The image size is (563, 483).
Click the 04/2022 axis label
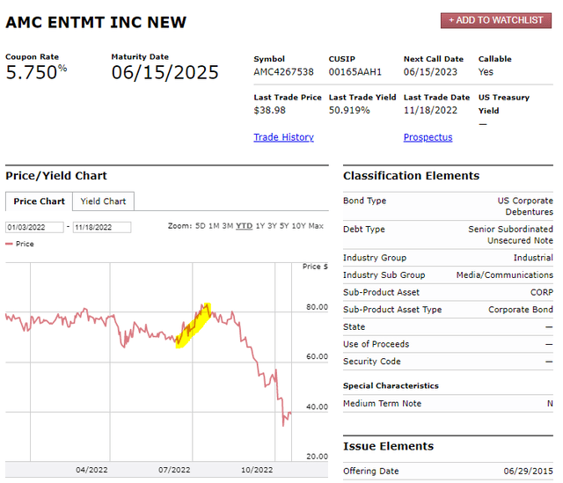pos(91,470)
